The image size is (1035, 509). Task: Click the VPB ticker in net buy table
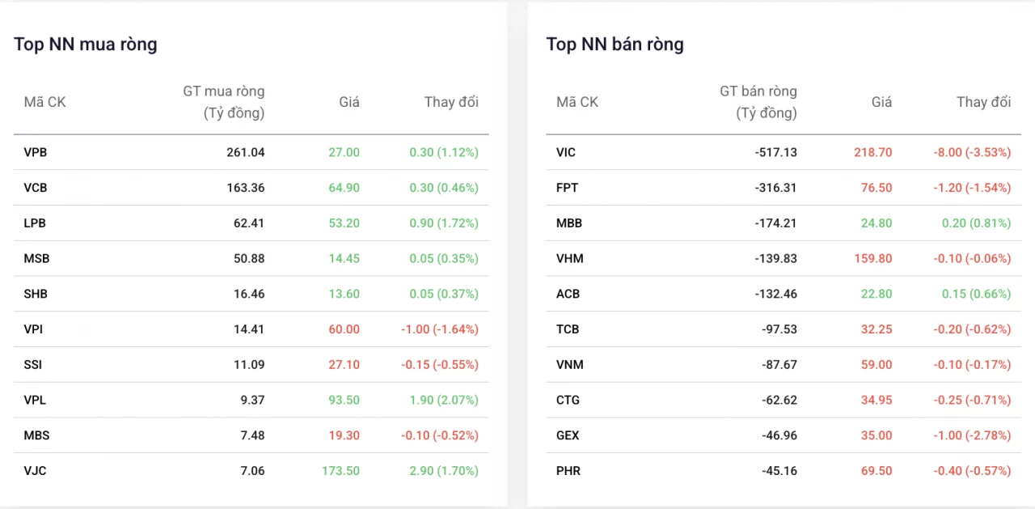[36, 152]
